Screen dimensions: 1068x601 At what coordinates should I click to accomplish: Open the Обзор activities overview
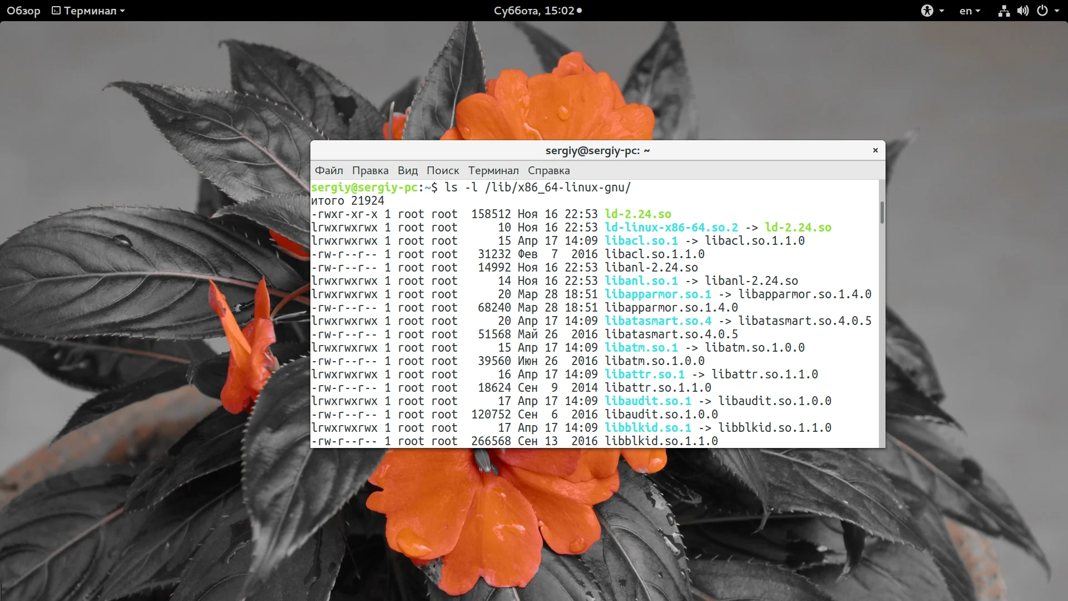23,11
